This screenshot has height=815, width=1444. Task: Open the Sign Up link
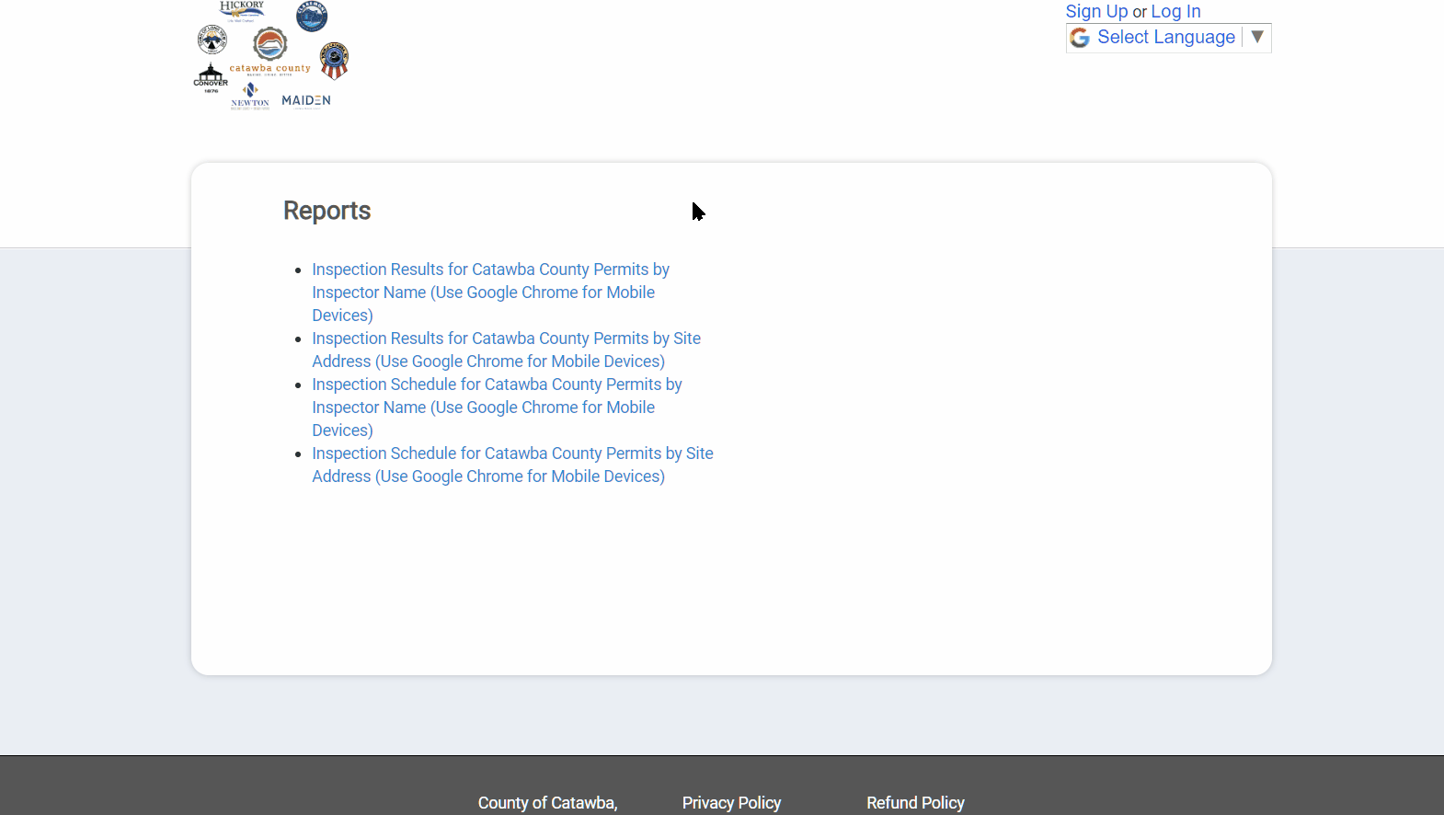pos(1096,11)
